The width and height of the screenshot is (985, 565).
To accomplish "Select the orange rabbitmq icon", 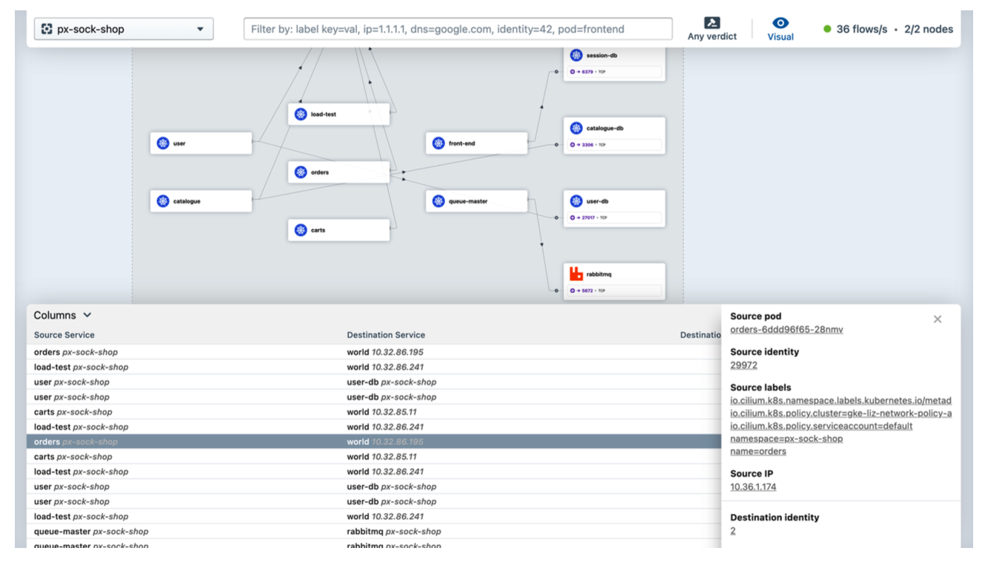I will 576,274.
